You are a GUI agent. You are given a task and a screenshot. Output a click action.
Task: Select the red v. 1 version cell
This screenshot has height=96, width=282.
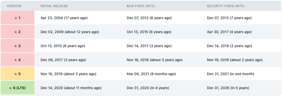[x=17, y=18]
